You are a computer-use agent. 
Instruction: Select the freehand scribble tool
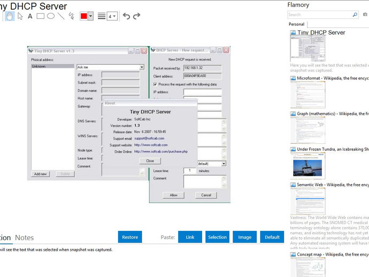tap(71, 16)
